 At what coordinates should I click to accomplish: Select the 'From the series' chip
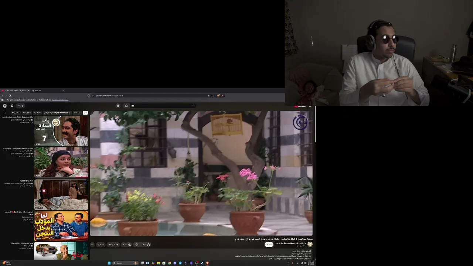pos(77,113)
